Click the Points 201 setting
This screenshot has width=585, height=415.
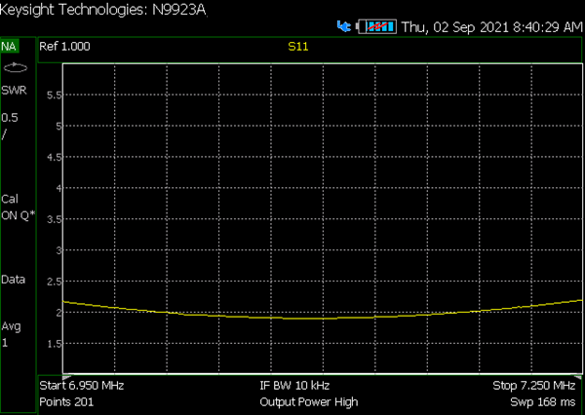tap(66, 402)
